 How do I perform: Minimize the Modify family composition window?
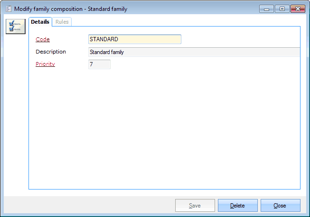[268, 9]
